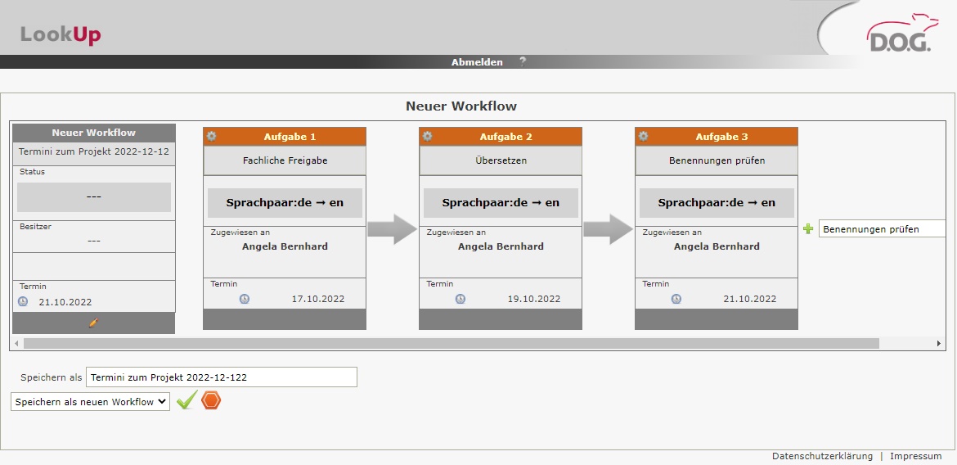Image resolution: width=957 pixels, height=465 pixels.
Task: Open settings gear of Aufgabe 2
Action: [428, 136]
